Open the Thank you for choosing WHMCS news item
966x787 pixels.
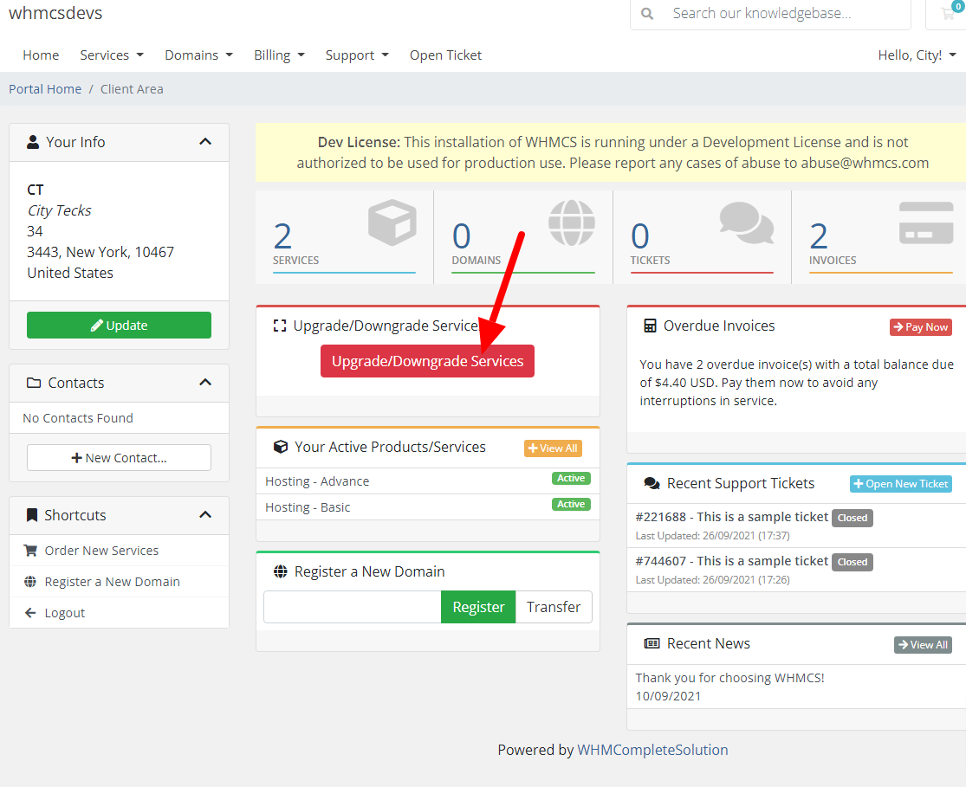(x=729, y=678)
